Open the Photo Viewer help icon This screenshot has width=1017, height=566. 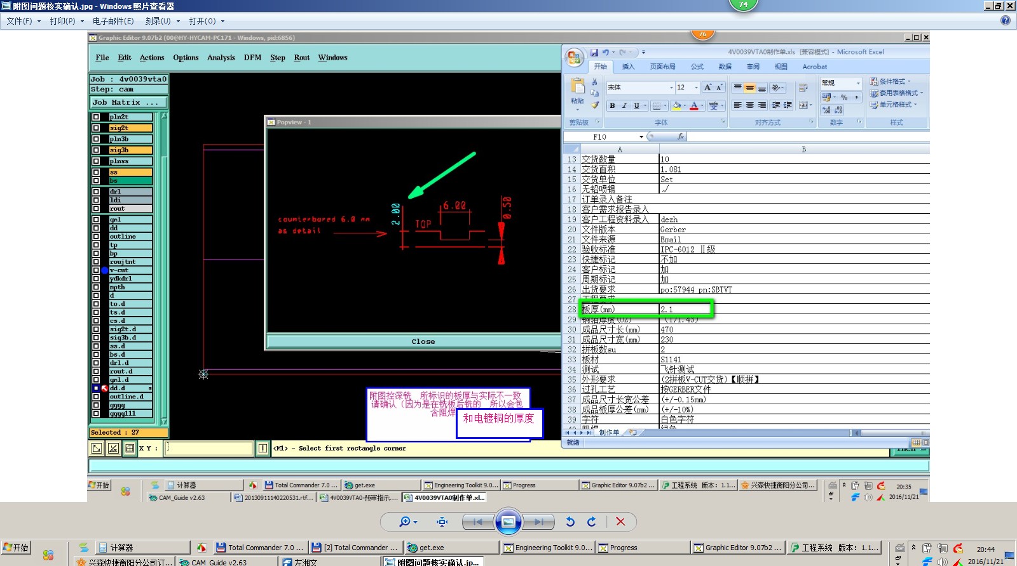[x=1005, y=20]
